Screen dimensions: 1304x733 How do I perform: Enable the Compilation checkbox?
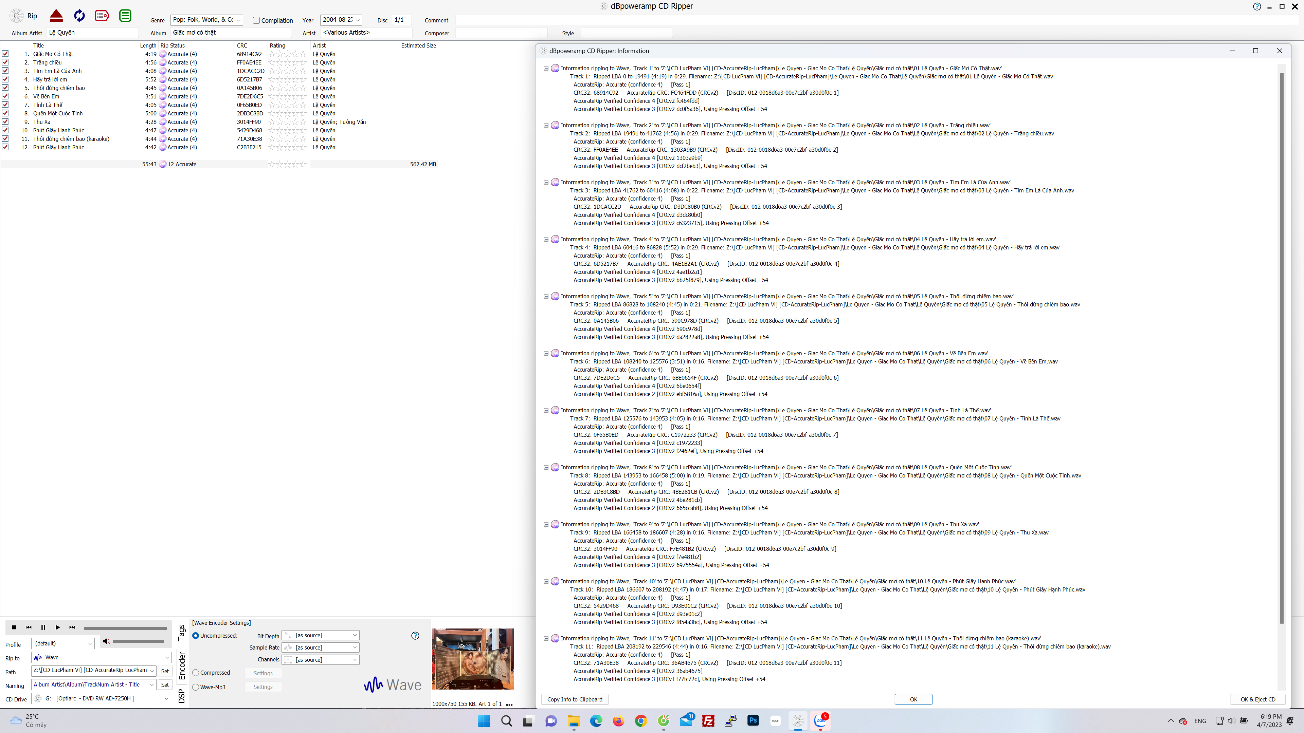coord(256,20)
